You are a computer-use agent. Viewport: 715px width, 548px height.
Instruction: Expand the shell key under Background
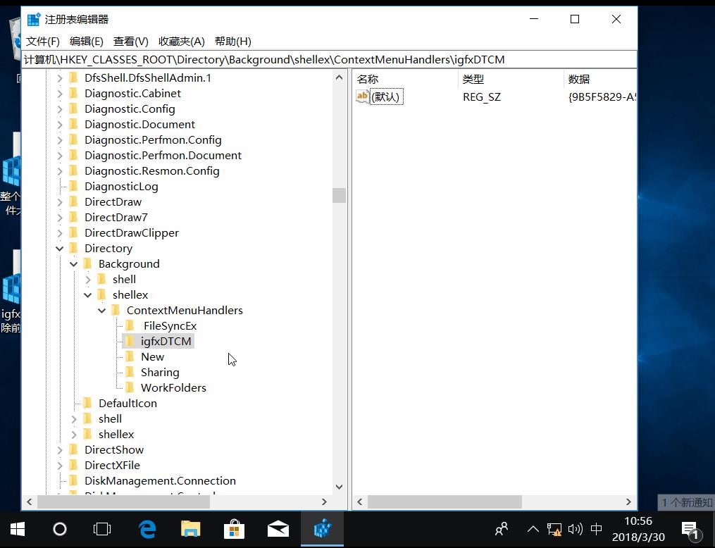87,279
